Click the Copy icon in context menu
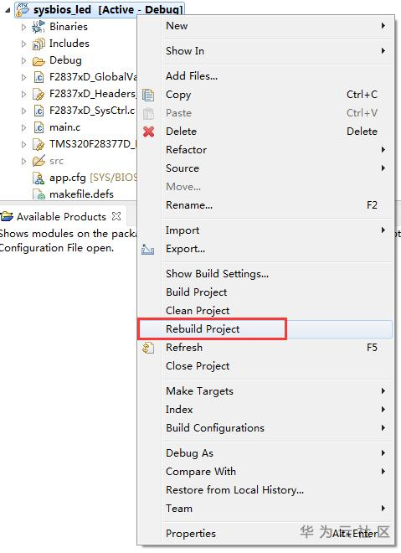This screenshot has width=401, height=553. (148, 95)
